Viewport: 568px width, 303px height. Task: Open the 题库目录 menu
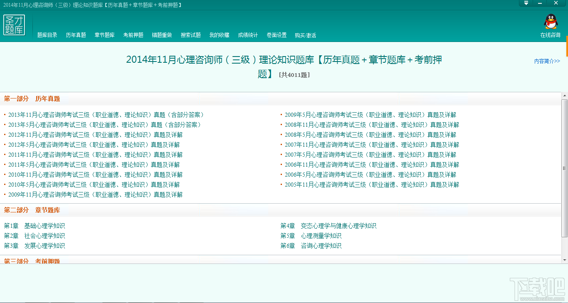pyautogui.click(x=47, y=35)
